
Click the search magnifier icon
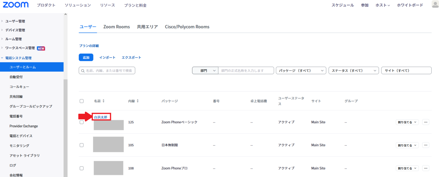[x=83, y=71]
